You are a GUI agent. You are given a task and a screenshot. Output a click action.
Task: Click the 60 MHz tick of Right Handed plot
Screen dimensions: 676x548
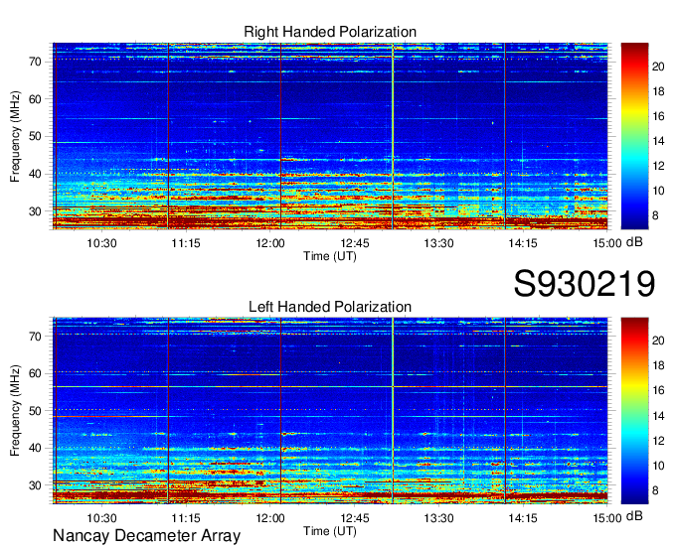pos(35,99)
